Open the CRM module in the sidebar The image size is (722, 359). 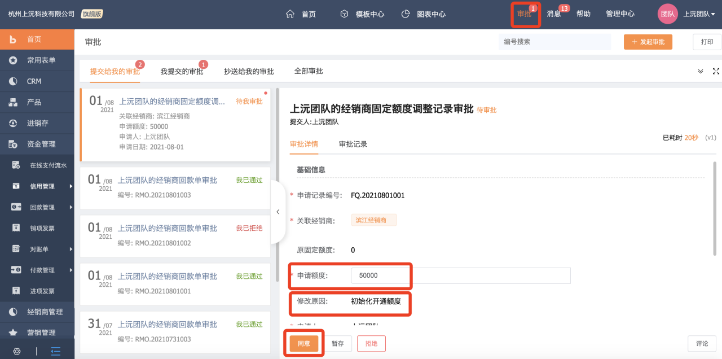pyautogui.click(x=34, y=81)
